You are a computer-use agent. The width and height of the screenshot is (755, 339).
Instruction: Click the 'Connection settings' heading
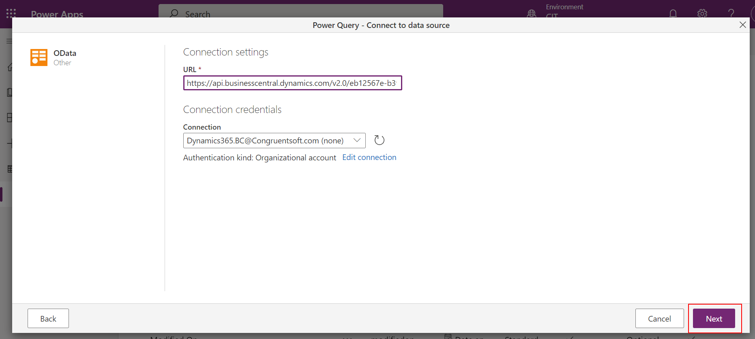tap(225, 52)
